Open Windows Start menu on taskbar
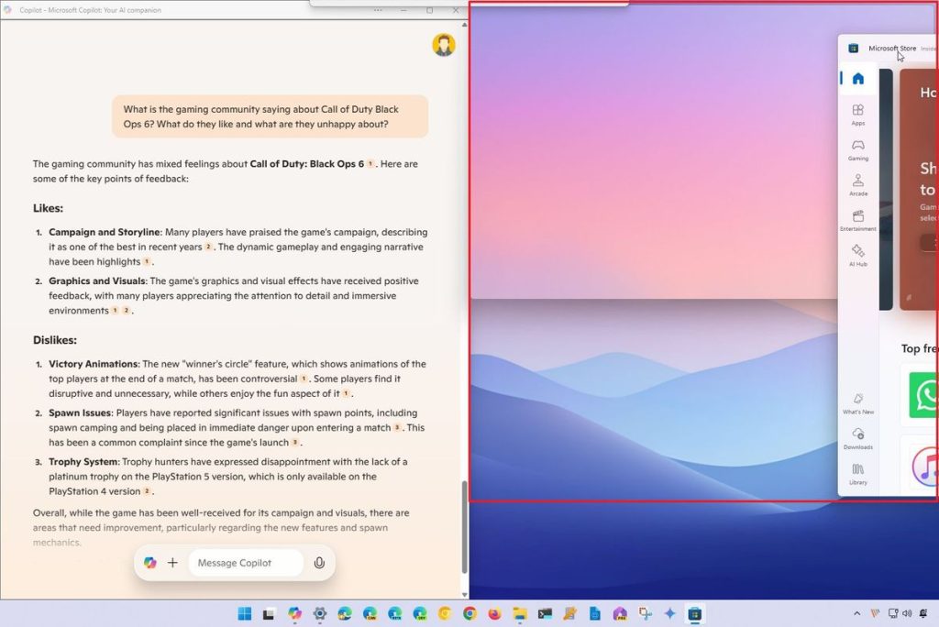 point(244,613)
